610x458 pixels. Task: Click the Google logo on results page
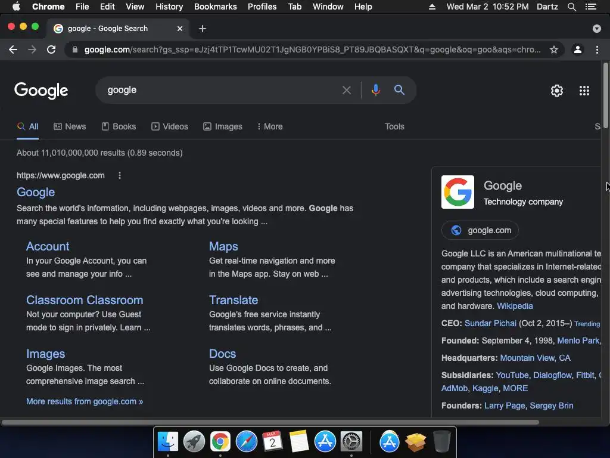(x=41, y=91)
